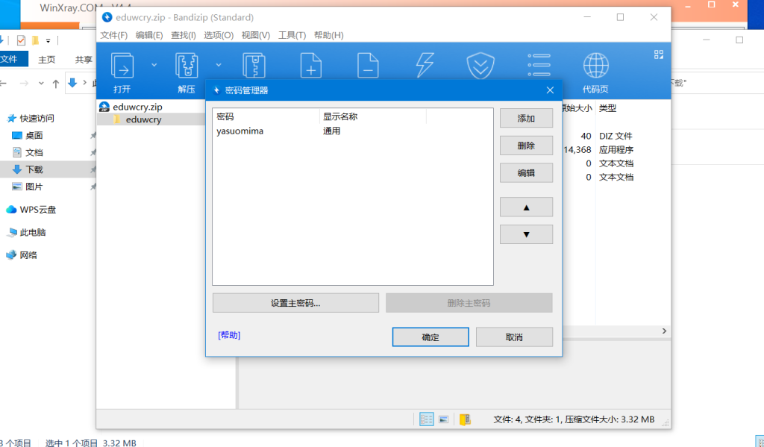Open 网络 in Explorer sidebar
Screen dimensions: 764x447
pos(28,255)
